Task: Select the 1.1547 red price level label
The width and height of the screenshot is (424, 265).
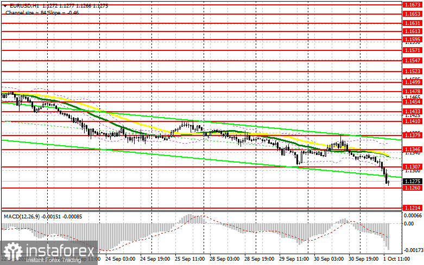Action: click(413, 61)
